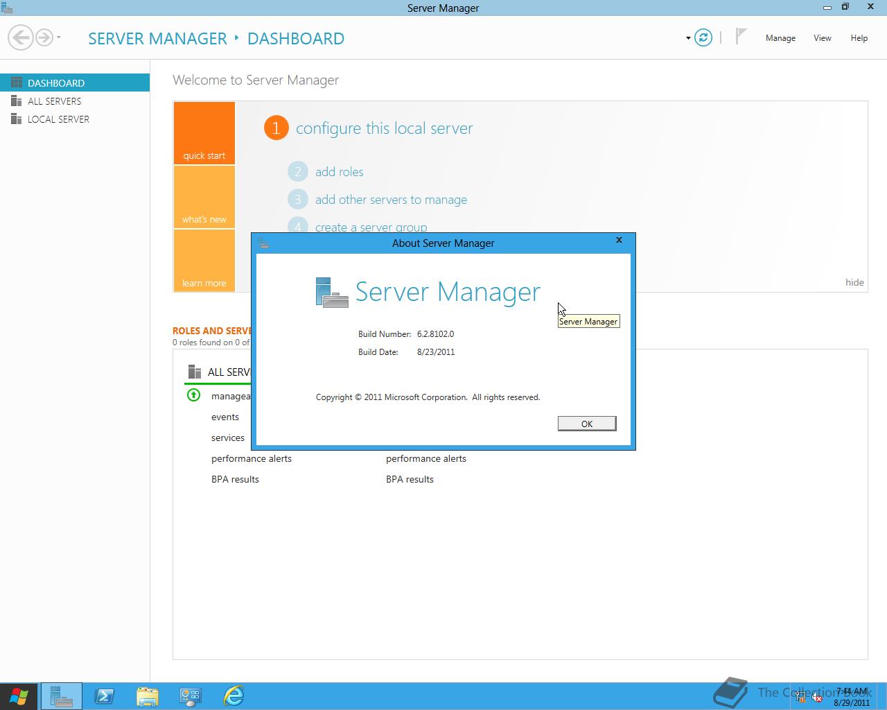
Task: Click the Dashboard sidebar icon
Action: (x=17, y=83)
